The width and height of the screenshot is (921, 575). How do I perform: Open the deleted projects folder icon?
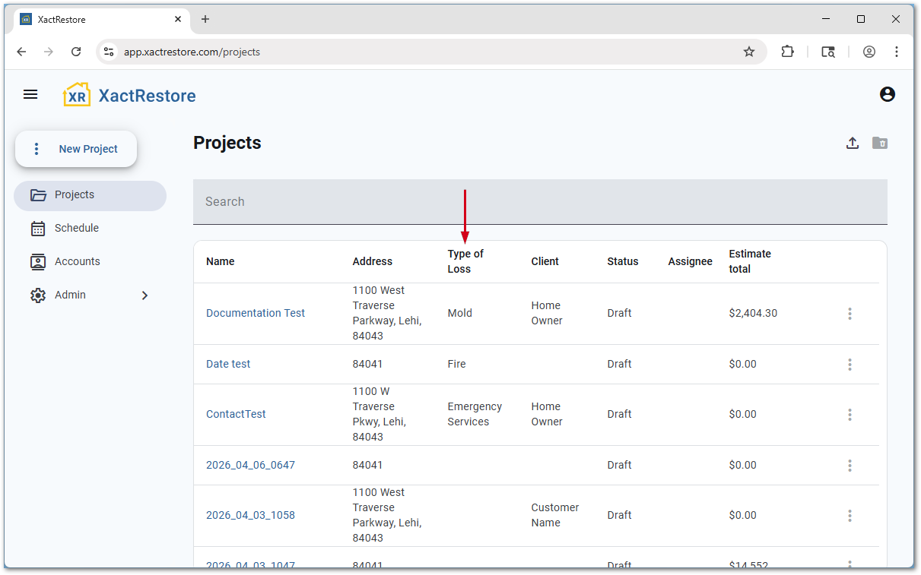click(880, 143)
